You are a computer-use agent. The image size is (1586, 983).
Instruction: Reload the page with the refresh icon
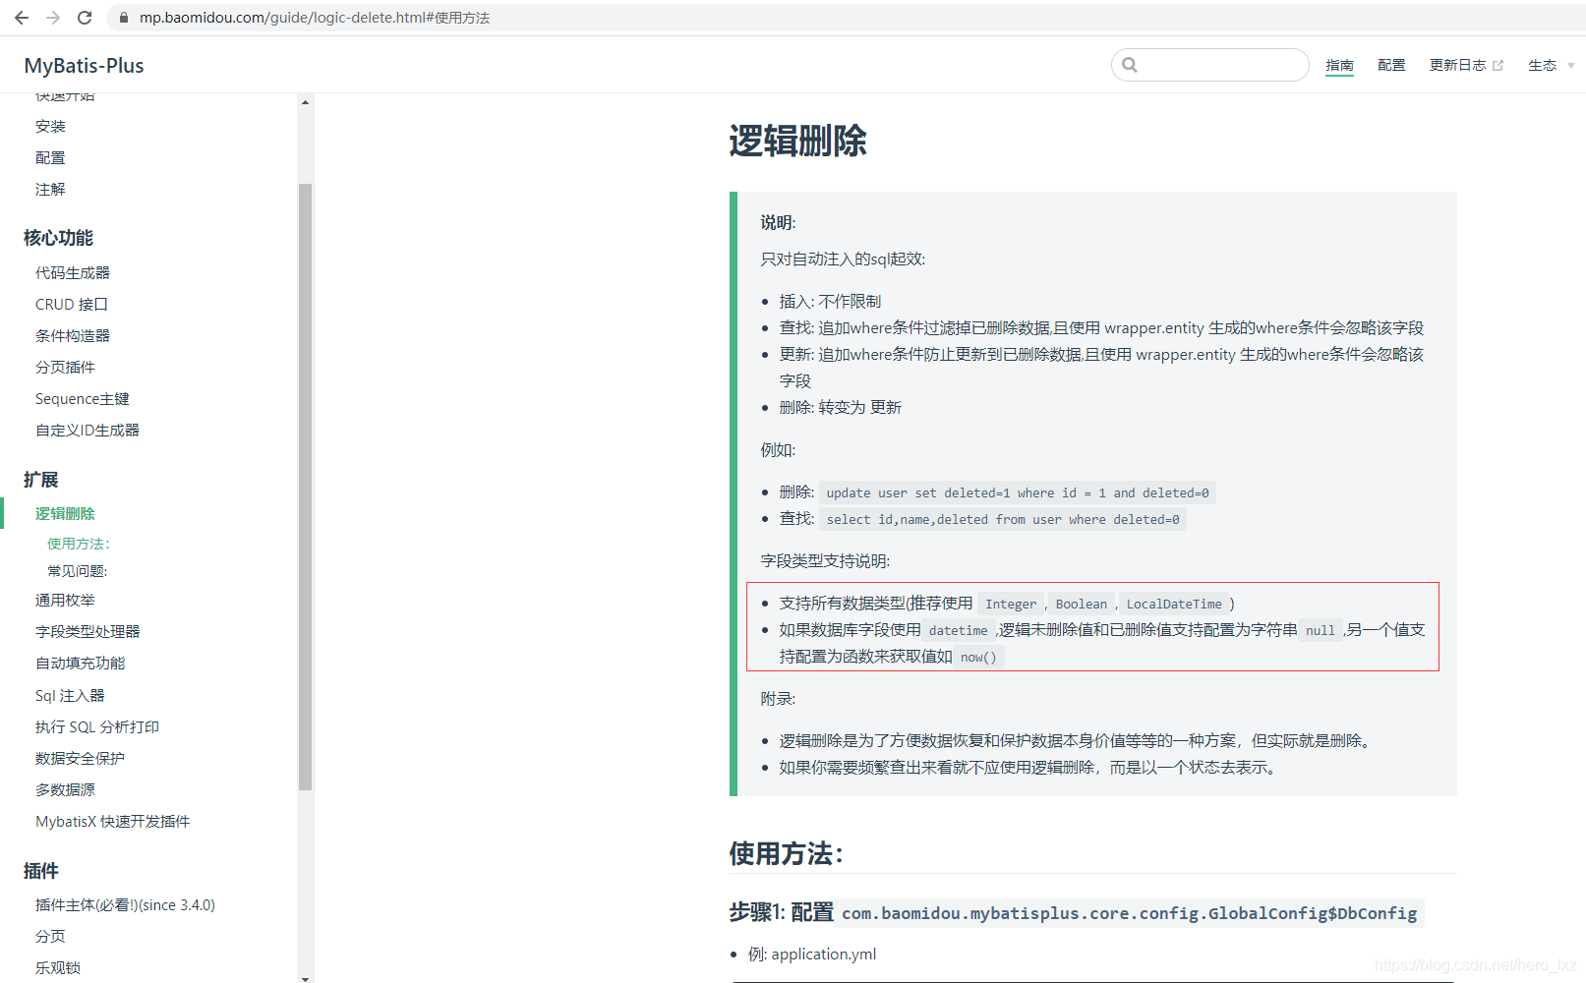coord(85,18)
